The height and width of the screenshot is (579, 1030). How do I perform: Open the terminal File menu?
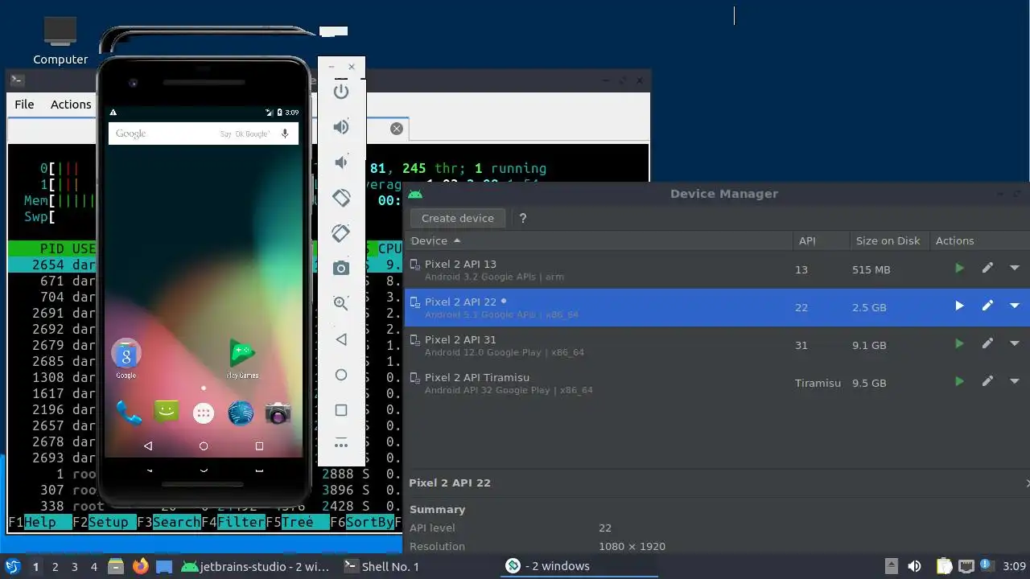(24, 104)
